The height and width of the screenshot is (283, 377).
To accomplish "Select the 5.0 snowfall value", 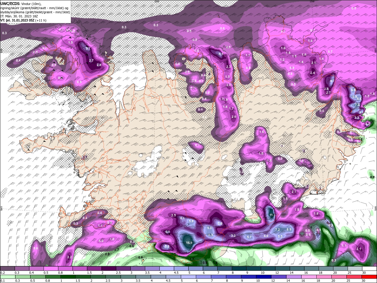I will click(220, 223).
